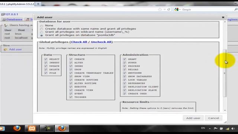Click the bookmark star icon
The image size is (238, 134).
(x=160, y=10)
